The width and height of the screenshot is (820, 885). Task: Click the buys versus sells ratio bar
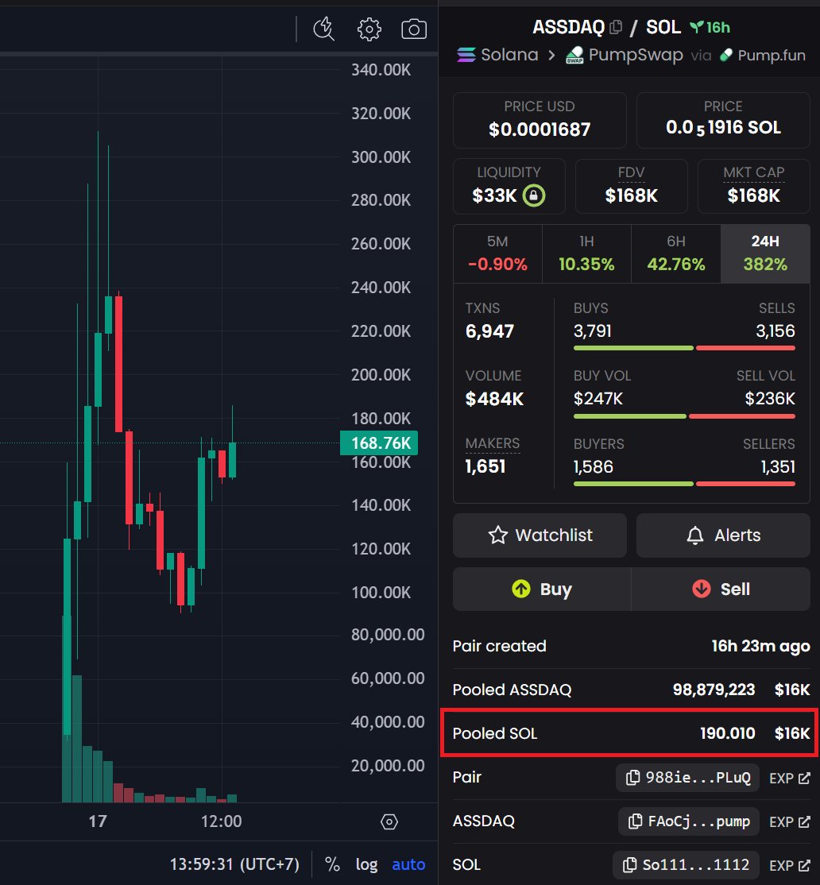pos(684,348)
